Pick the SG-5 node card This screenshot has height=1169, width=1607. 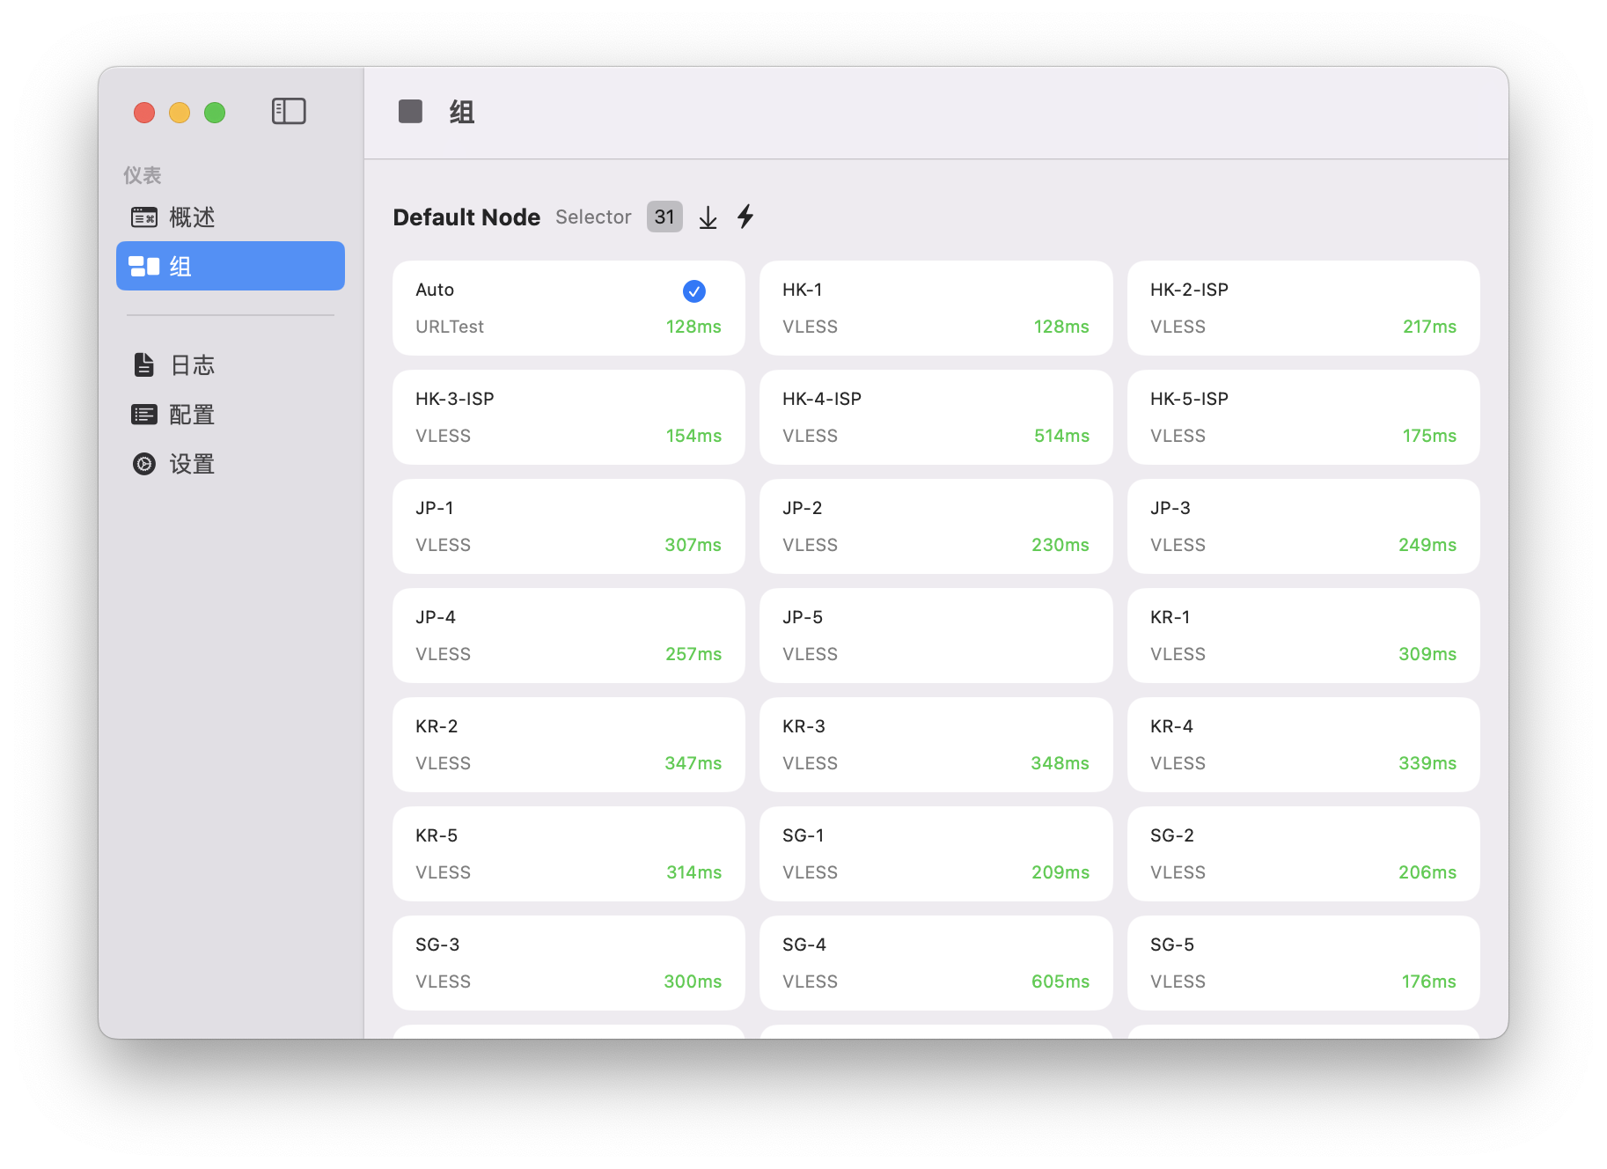1303,963
